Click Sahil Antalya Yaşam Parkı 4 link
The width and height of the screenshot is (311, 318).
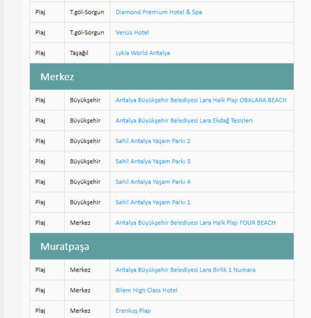pos(153,182)
